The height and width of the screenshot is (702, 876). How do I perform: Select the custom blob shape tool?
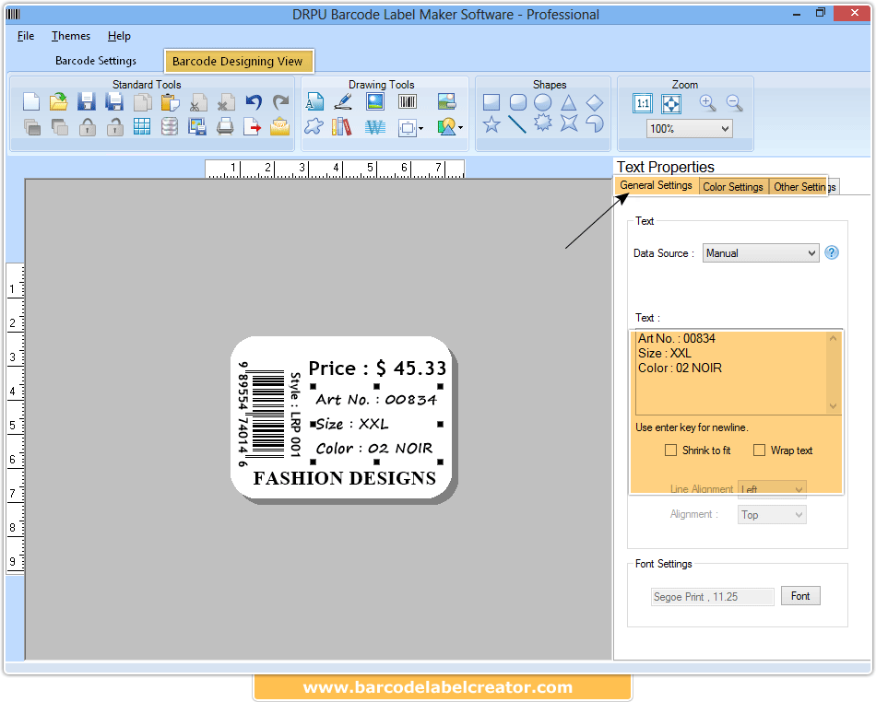click(314, 126)
